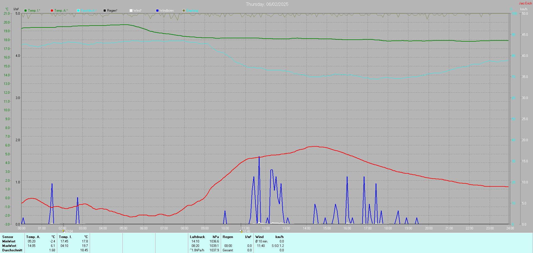Select the 02:04 time marker icon

(x=63, y=231)
